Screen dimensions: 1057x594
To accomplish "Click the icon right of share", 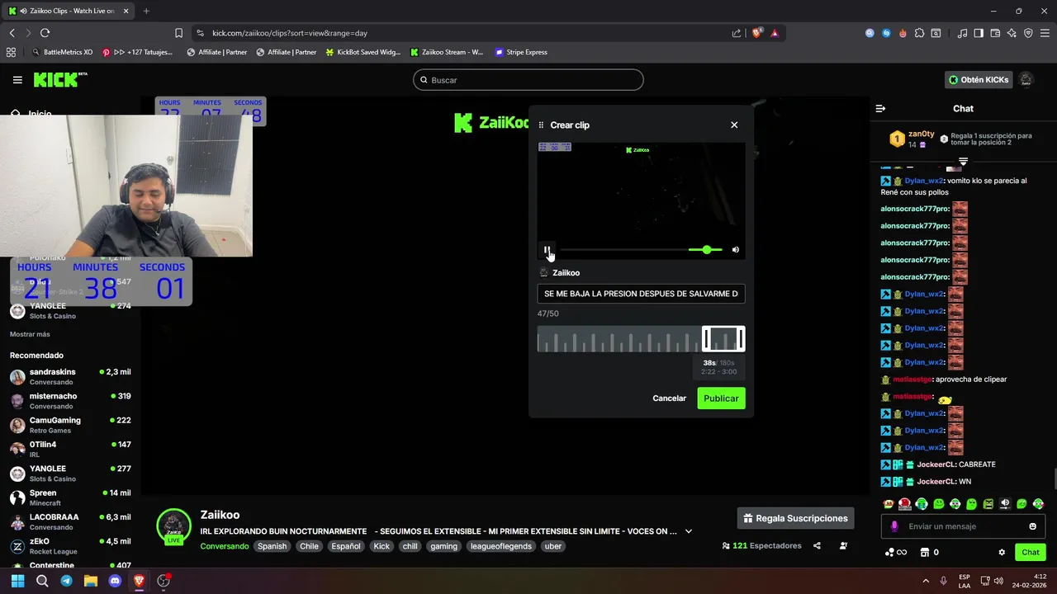I will tap(843, 545).
